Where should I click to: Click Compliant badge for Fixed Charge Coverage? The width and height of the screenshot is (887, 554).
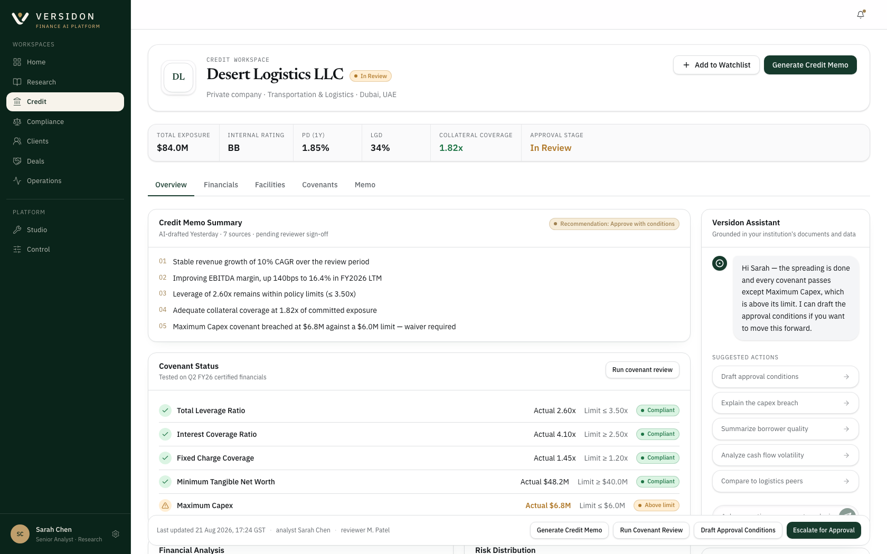click(658, 458)
